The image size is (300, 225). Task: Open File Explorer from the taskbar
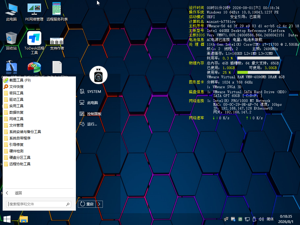pyautogui.click(x=24, y=219)
